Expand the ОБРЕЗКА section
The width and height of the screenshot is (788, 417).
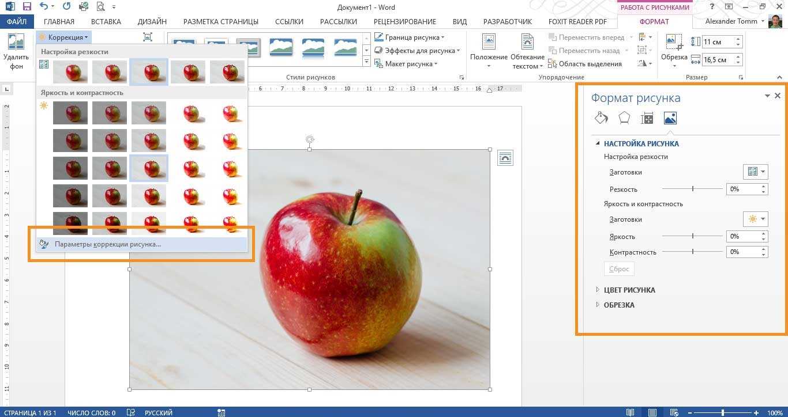[x=619, y=305]
